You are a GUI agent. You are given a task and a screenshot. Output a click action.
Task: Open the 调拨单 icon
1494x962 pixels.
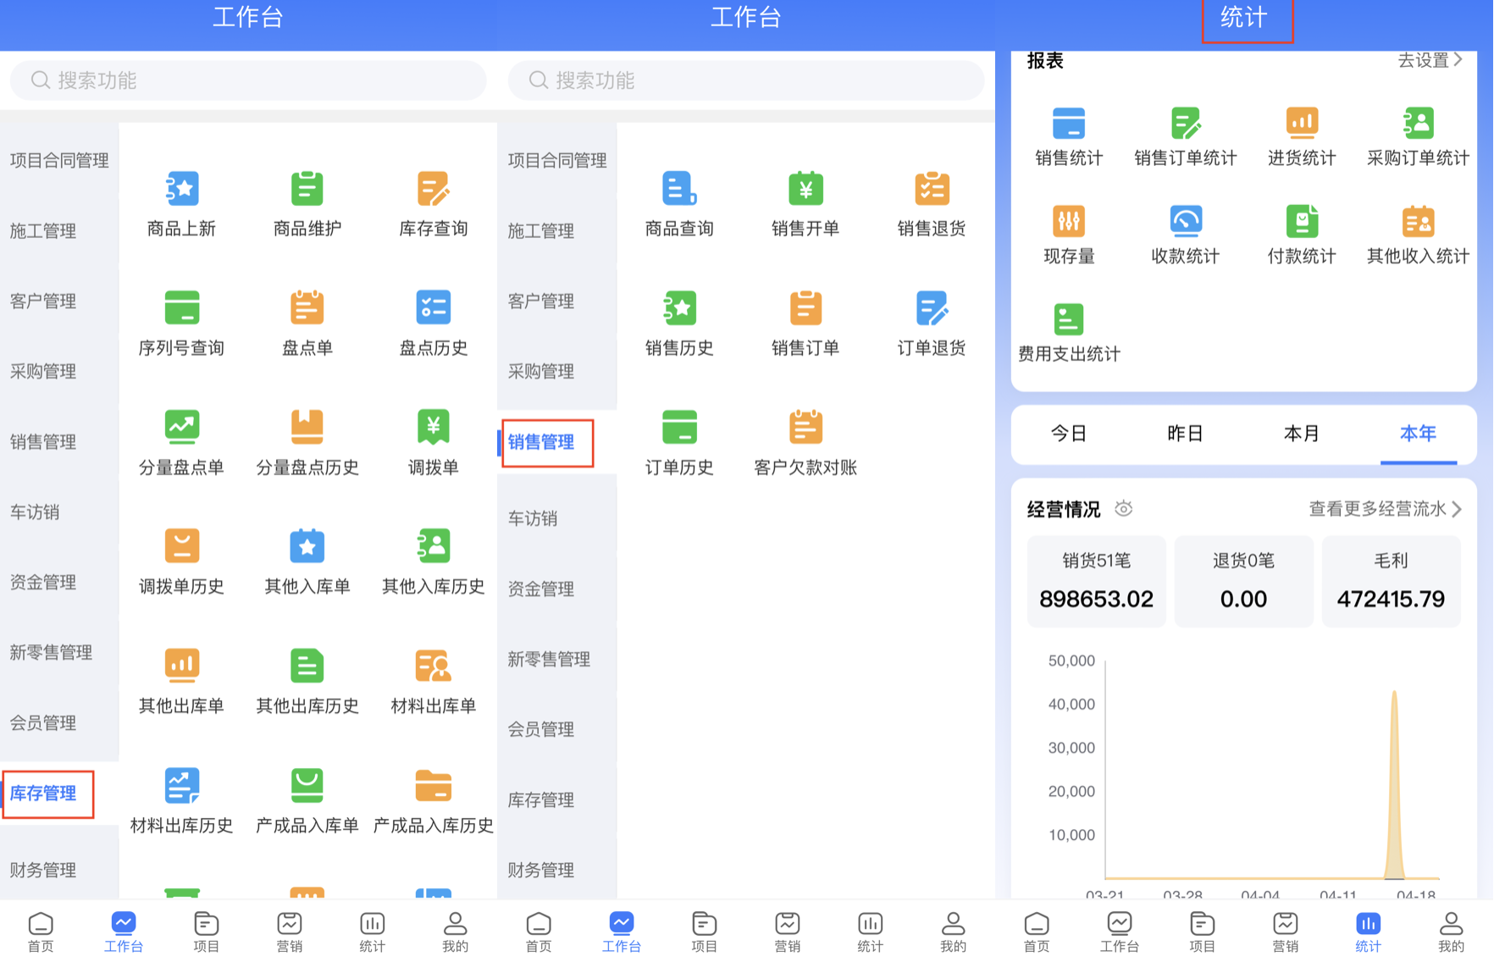pyautogui.click(x=433, y=428)
